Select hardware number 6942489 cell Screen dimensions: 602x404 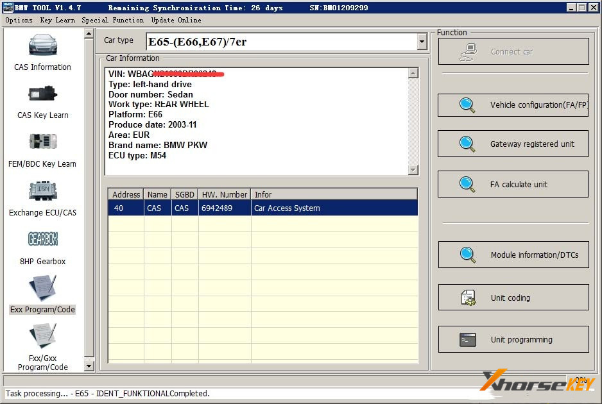point(225,208)
